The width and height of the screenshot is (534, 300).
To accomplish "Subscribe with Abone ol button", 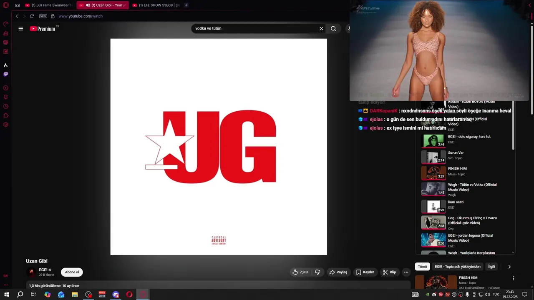I will (x=72, y=272).
